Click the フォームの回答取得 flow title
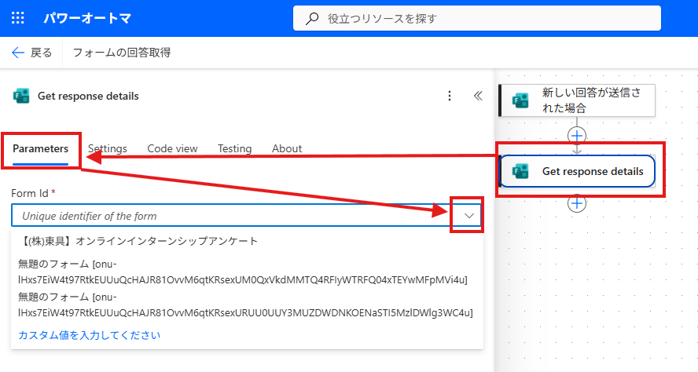Viewport: 698px width, 372px height. (x=122, y=53)
